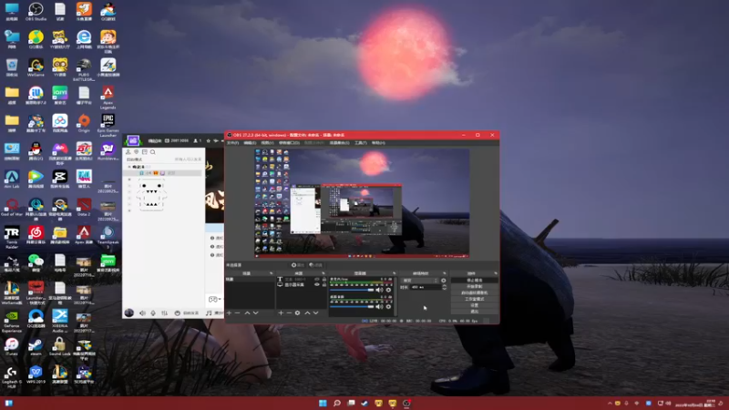Image resolution: width=729 pixels, height=410 pixels.
Task: Enable Studio Mode in OBS Controls
Action: [475, 299]
